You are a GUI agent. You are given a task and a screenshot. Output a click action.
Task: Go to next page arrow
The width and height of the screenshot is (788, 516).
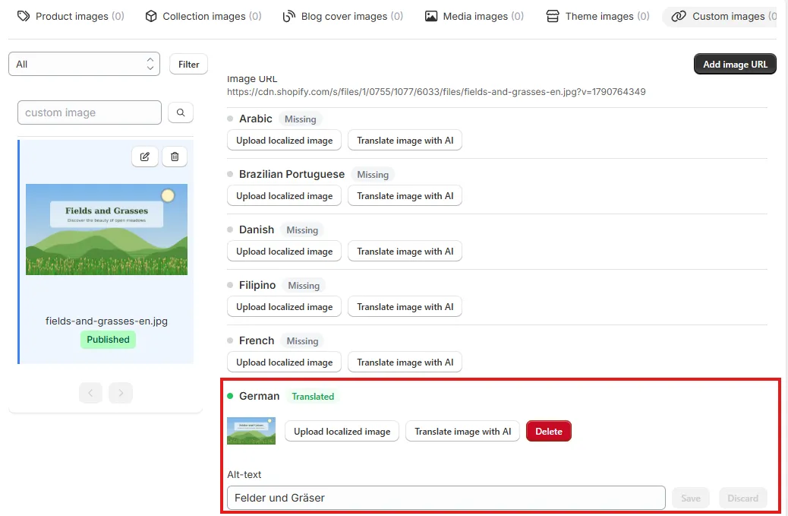tap(121, 393)
